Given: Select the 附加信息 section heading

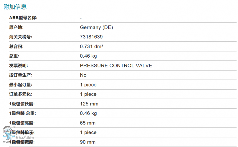Looking at the screenshot, I should coord(15,7).
